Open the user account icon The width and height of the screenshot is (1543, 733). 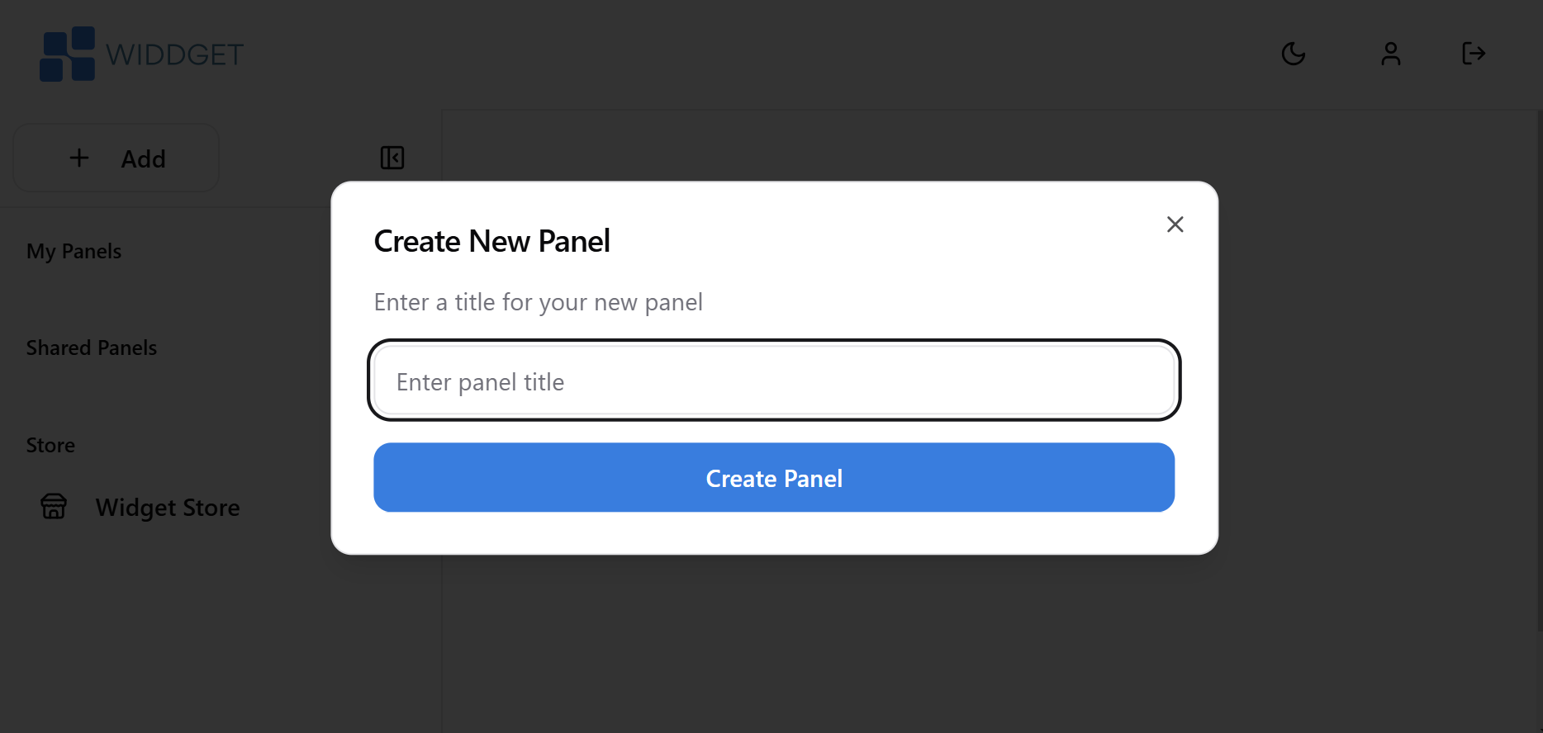pyautogui.click(x=1390, y=54)
